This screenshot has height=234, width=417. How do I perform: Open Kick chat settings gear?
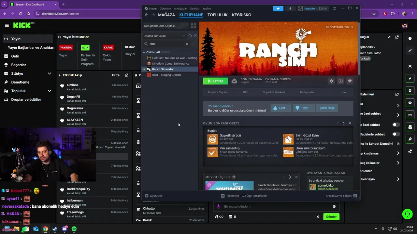[x=318, y=217]
